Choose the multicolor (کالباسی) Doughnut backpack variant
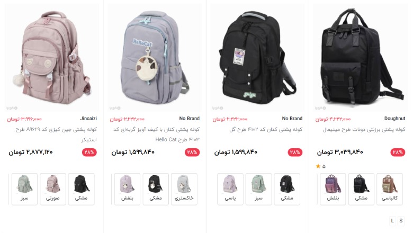This screenshot has height=233, width=413. coord(390,189)
